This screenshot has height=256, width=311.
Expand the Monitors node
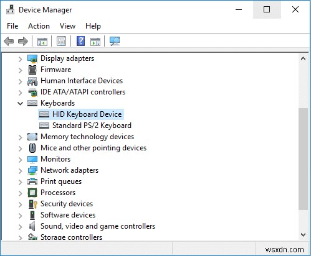(20, 160)
